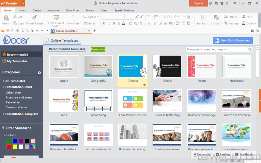Open the Premium dropdown arrow
This screenshot has height=163, width=261.
tap(23, 3)
